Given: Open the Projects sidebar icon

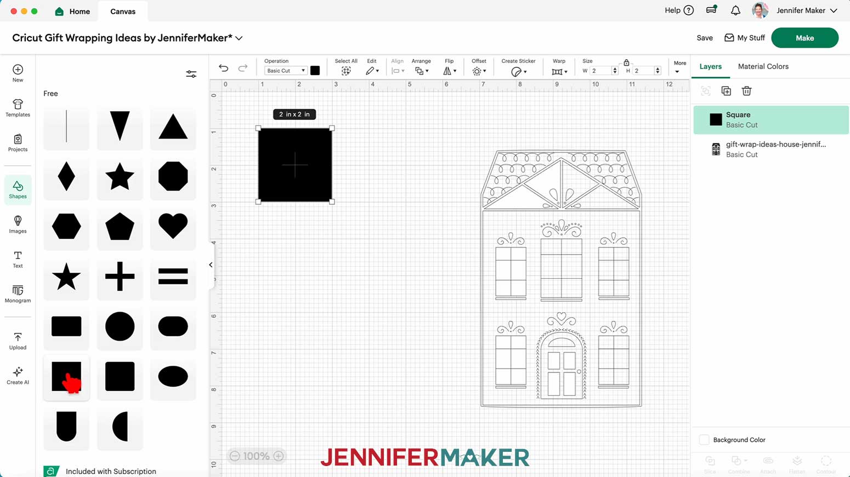Looking at the screenshot, I should click(x=18, y=143).
